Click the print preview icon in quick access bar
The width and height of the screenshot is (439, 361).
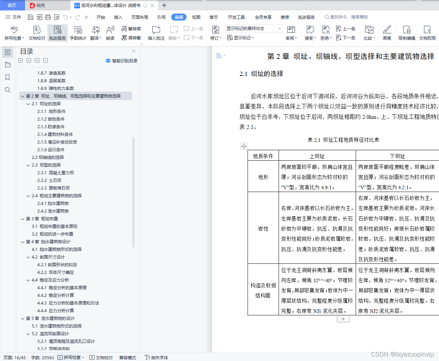[x=56, y=17]
